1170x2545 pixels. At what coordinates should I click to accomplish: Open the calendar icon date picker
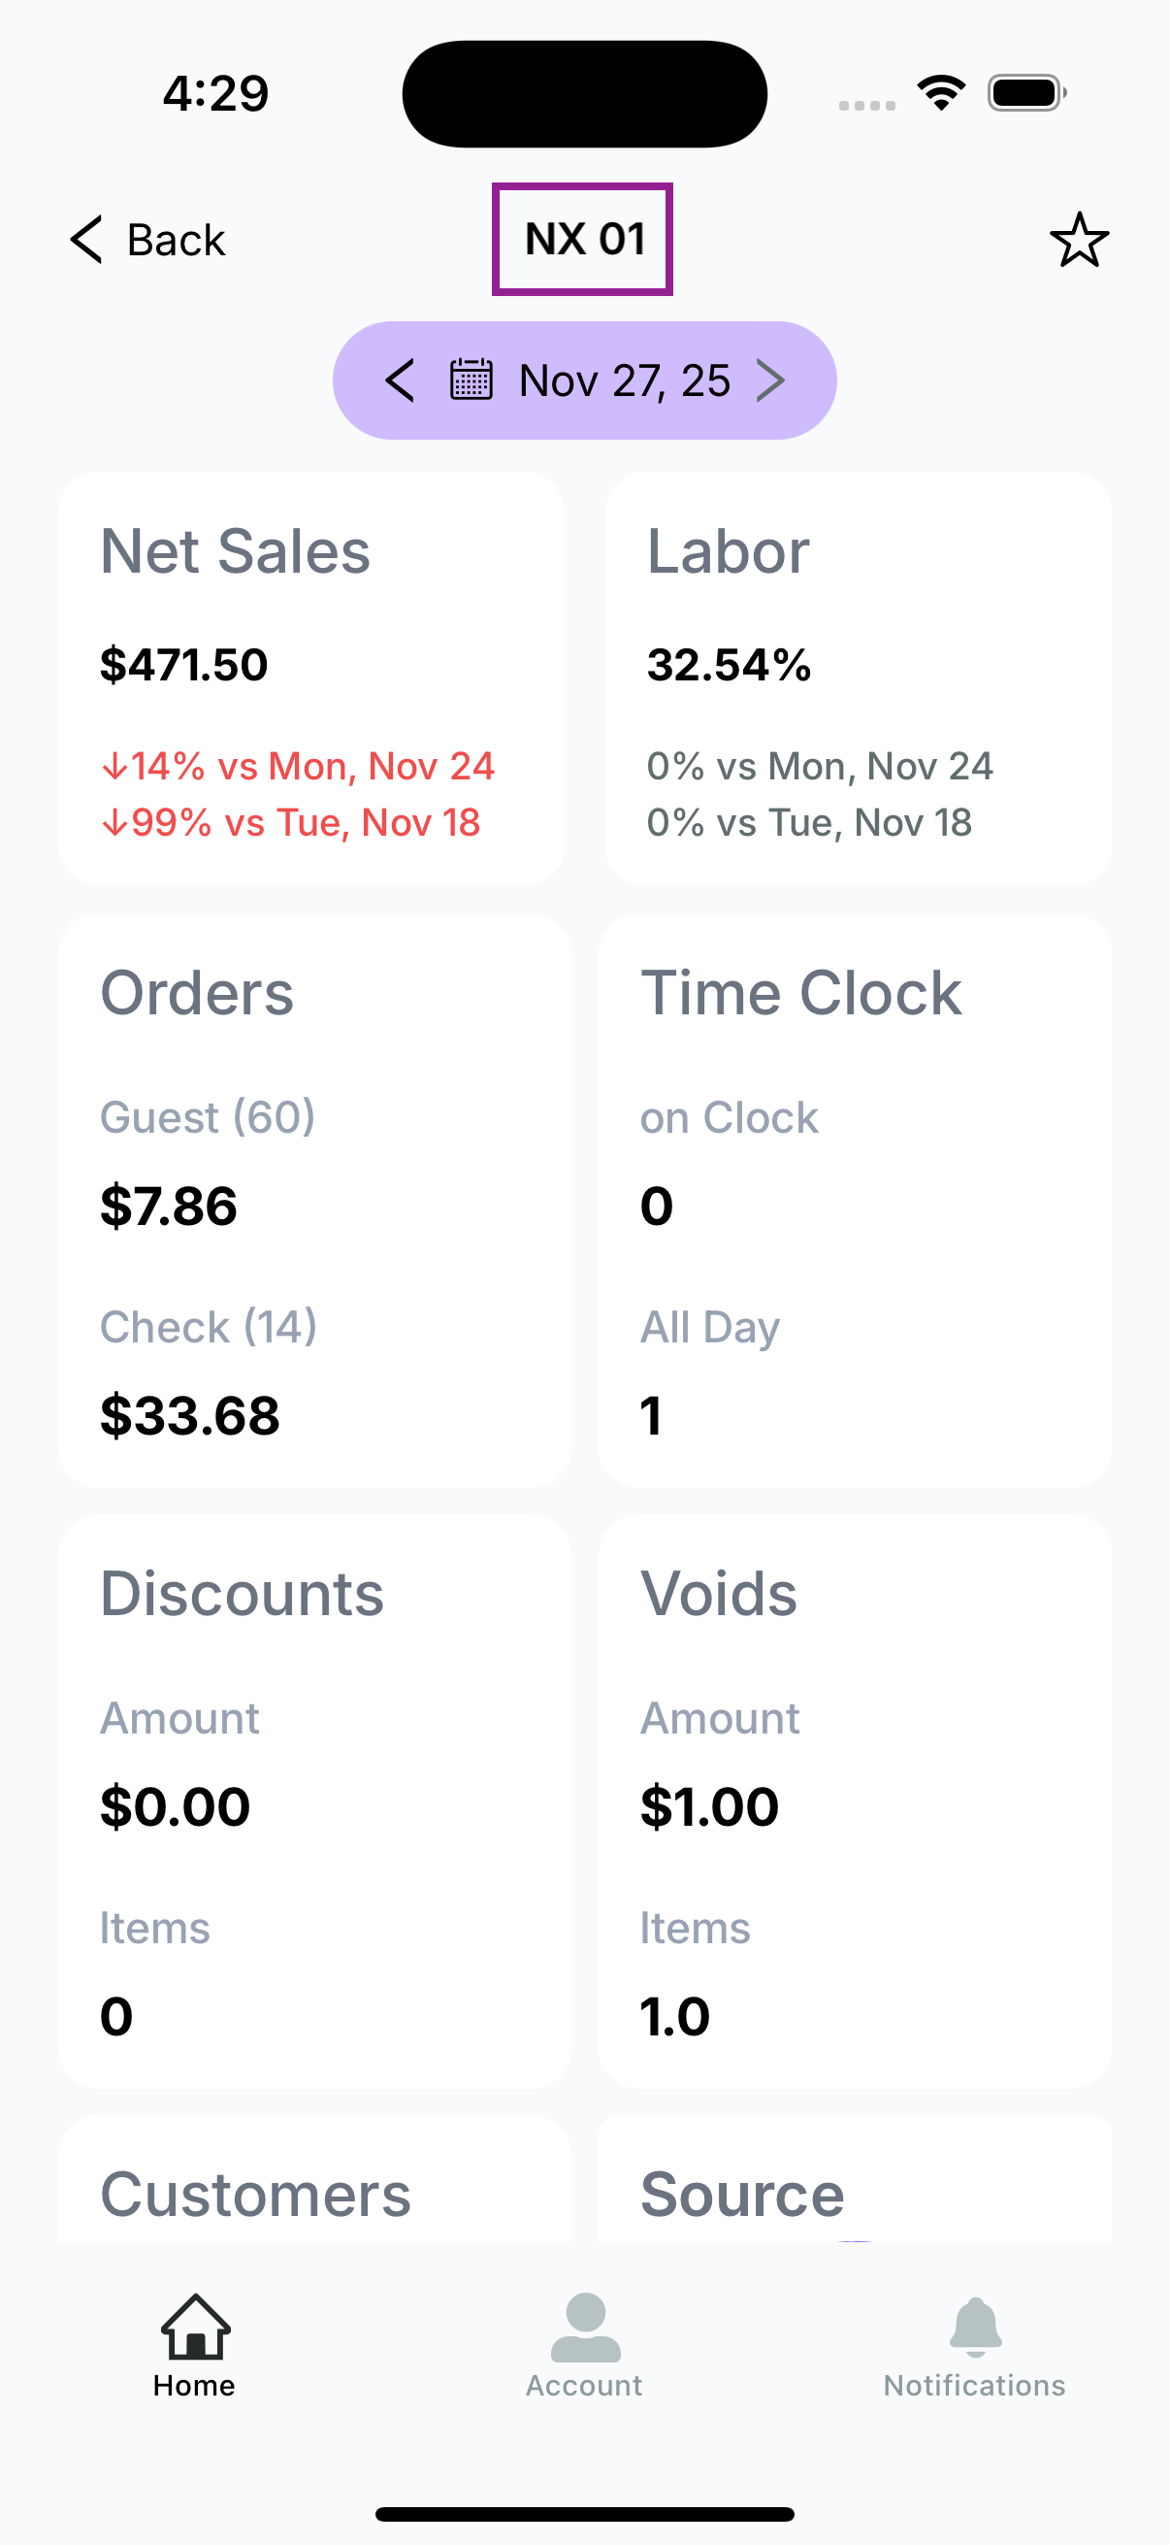point(471,380)
